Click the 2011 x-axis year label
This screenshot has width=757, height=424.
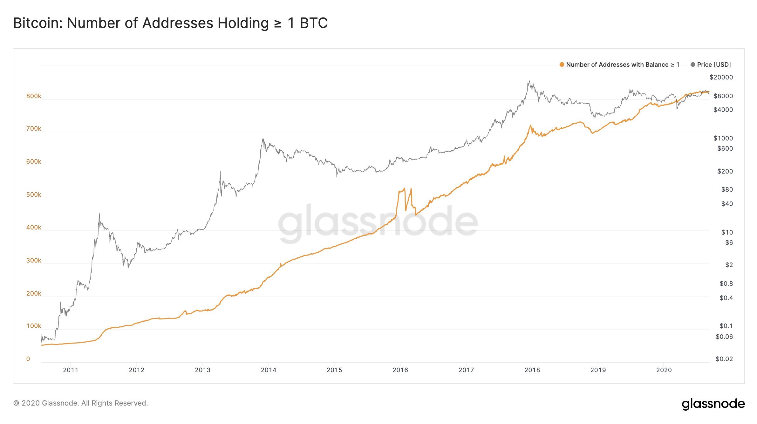pos(71,370)
